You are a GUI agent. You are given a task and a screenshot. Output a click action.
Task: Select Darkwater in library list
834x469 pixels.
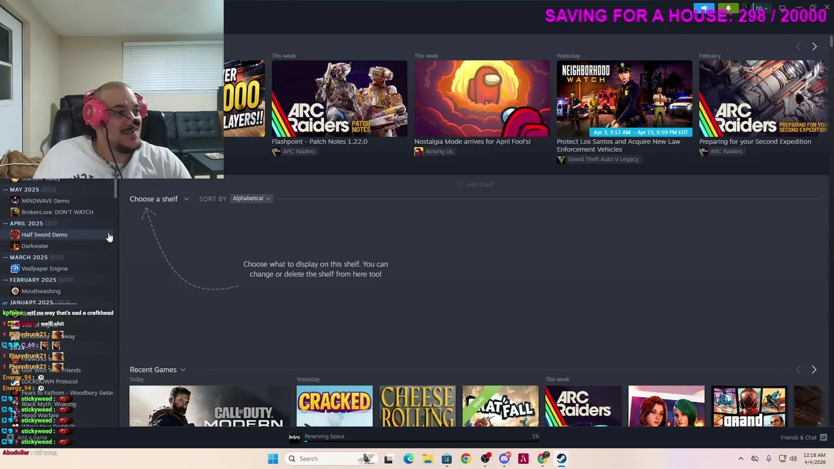(35, 246)
